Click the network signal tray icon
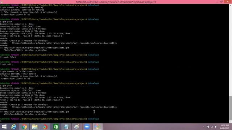 coord(212,127)
